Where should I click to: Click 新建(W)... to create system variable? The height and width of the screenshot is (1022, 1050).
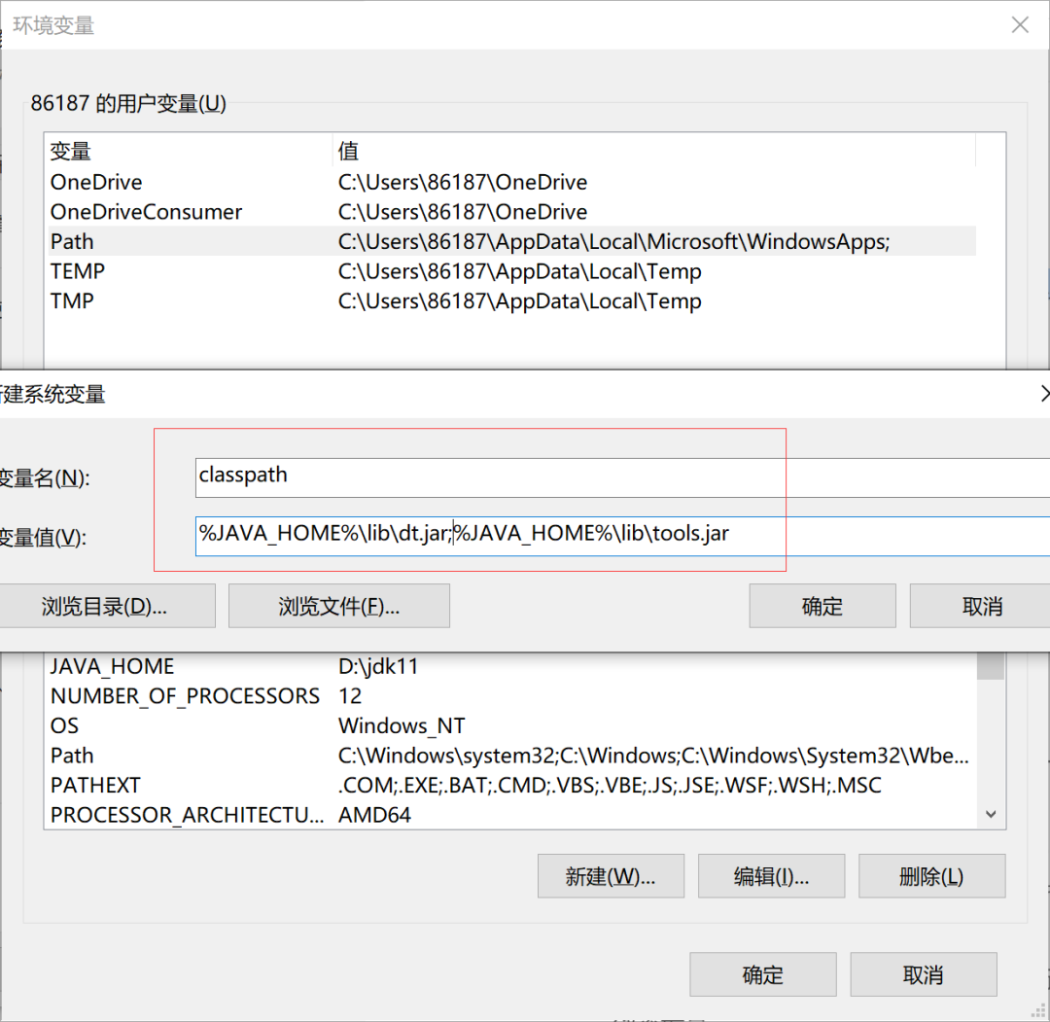[x=611, y=876]
